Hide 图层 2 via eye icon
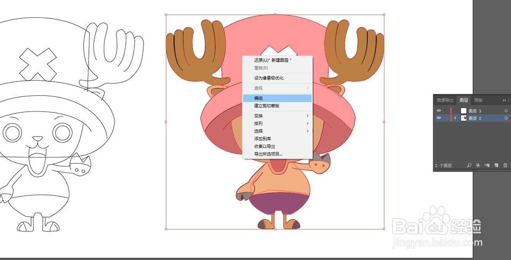The image size is (511, 260). click(x=438, y=118)
